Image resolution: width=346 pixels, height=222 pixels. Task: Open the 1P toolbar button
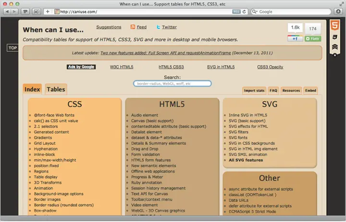click(25, 12)
